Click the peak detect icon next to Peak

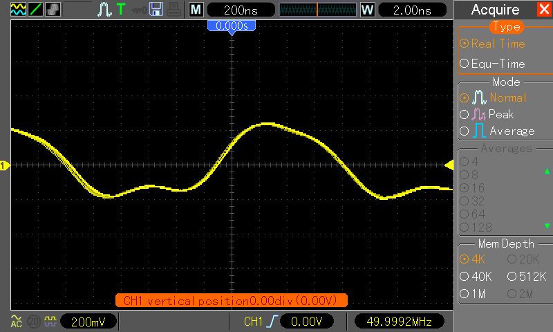tap(478, 114)
